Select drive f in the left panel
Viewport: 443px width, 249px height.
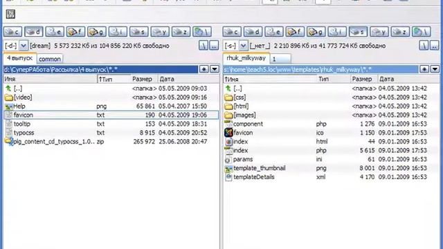[75, 32]
